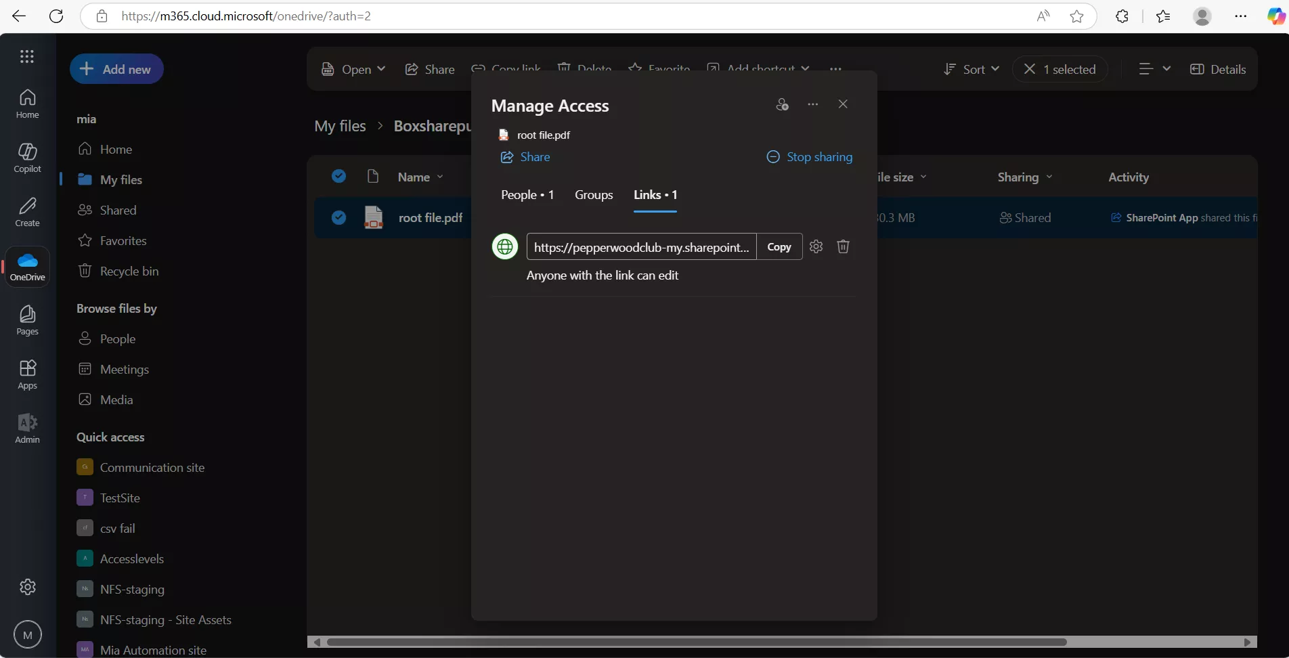The image size is (1289, 658).
Task: Toggle the select-all checkbox in header
Action: [339, 177]
